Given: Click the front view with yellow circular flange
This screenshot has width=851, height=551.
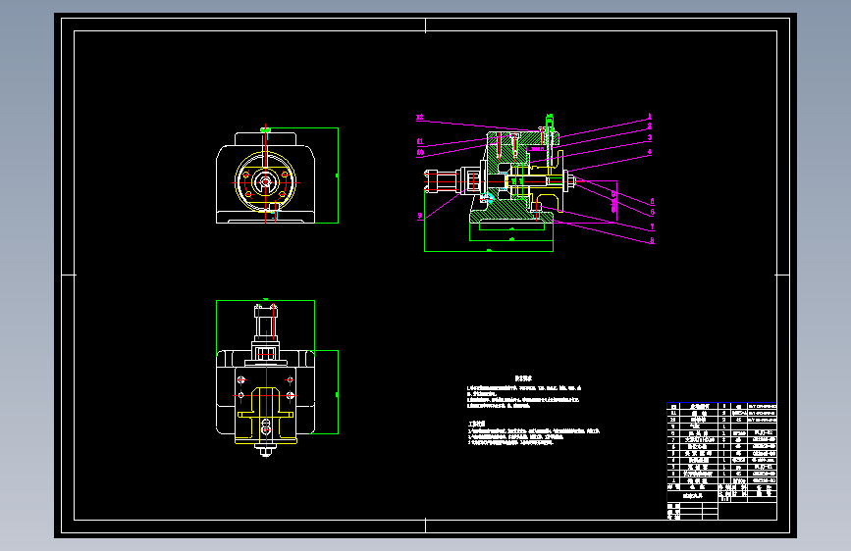Looking at the screenshot, I should [265, 176].
